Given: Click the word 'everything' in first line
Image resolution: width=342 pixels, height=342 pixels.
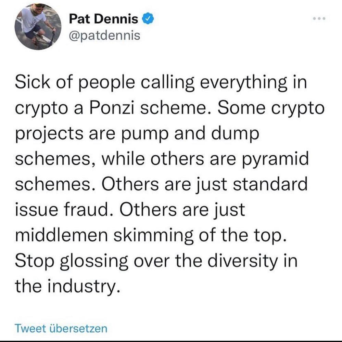Looking at the screenshot, I should pyautogui.click(x=243, y=83).
